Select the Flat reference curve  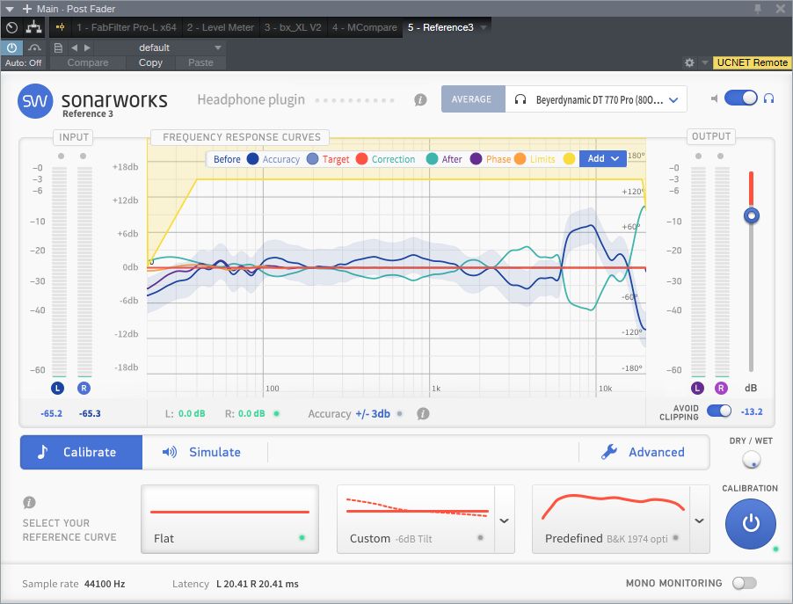[229, 520]
